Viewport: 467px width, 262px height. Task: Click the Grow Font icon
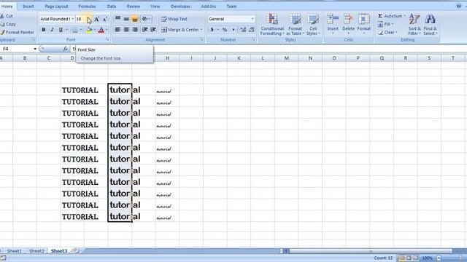click(x=97, y=19)
